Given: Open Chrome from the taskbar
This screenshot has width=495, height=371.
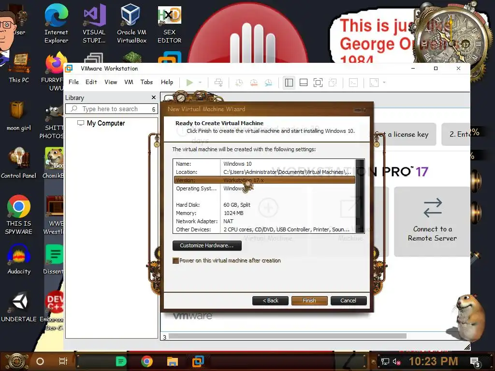Looking at the screenshot, I should [146, 361].
